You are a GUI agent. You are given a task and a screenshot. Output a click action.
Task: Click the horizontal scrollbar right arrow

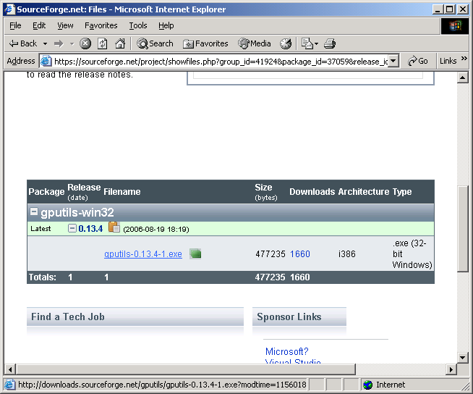[451, 369]
